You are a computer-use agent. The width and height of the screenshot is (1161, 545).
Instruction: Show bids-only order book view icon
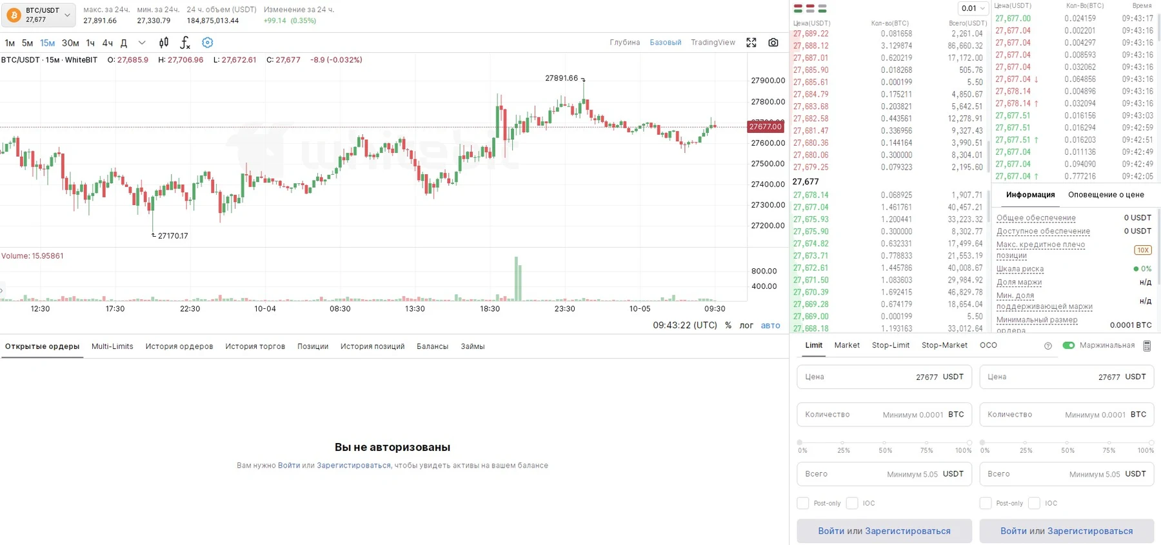[x=822, y=9]
